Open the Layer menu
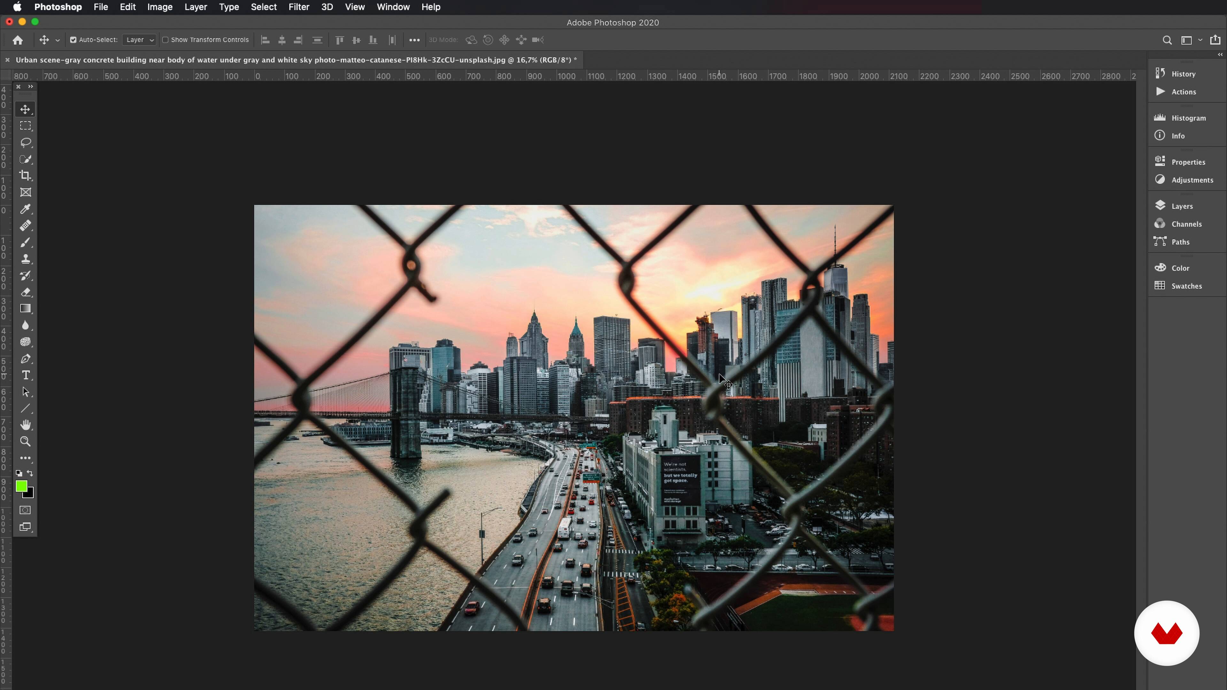The image size is (1227, 690). (196, 7)
